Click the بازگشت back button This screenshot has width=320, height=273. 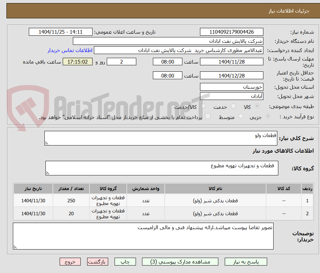pos(98,262)
